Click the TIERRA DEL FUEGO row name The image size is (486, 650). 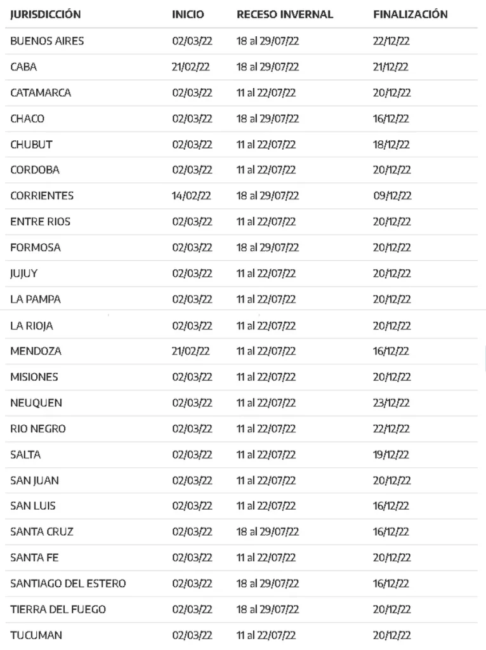click(58, 609)
